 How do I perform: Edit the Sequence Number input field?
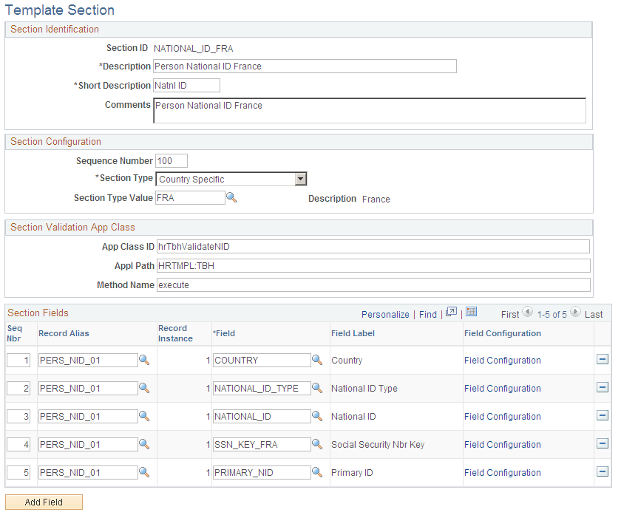[170, 160]
